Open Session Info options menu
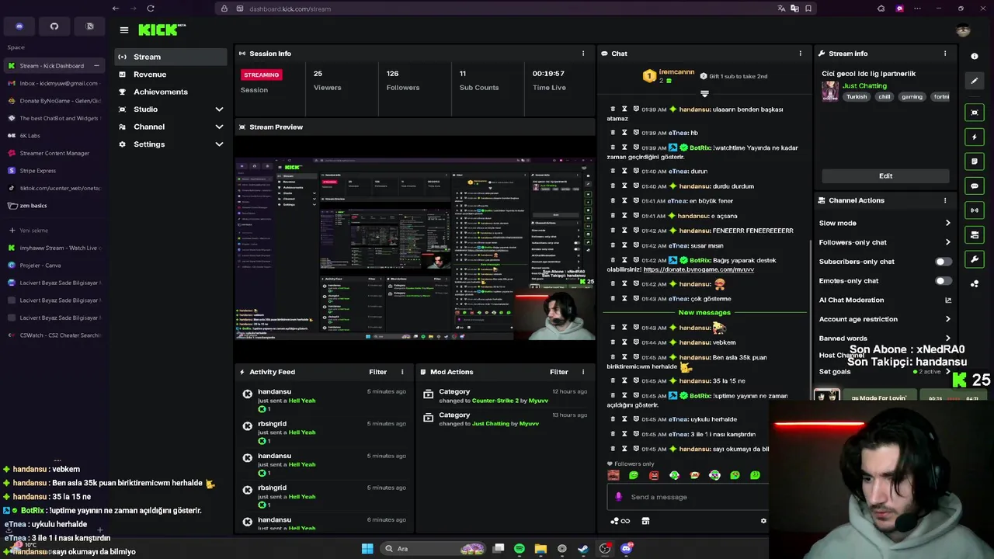 (583, 54)
